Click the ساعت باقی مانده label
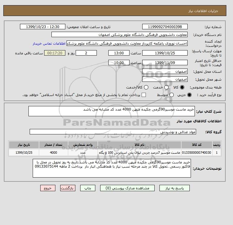 tap(29, 53)
